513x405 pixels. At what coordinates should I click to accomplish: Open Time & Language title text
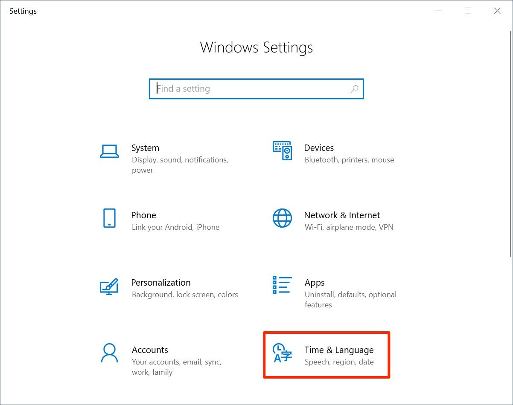(x=339, y=350)
